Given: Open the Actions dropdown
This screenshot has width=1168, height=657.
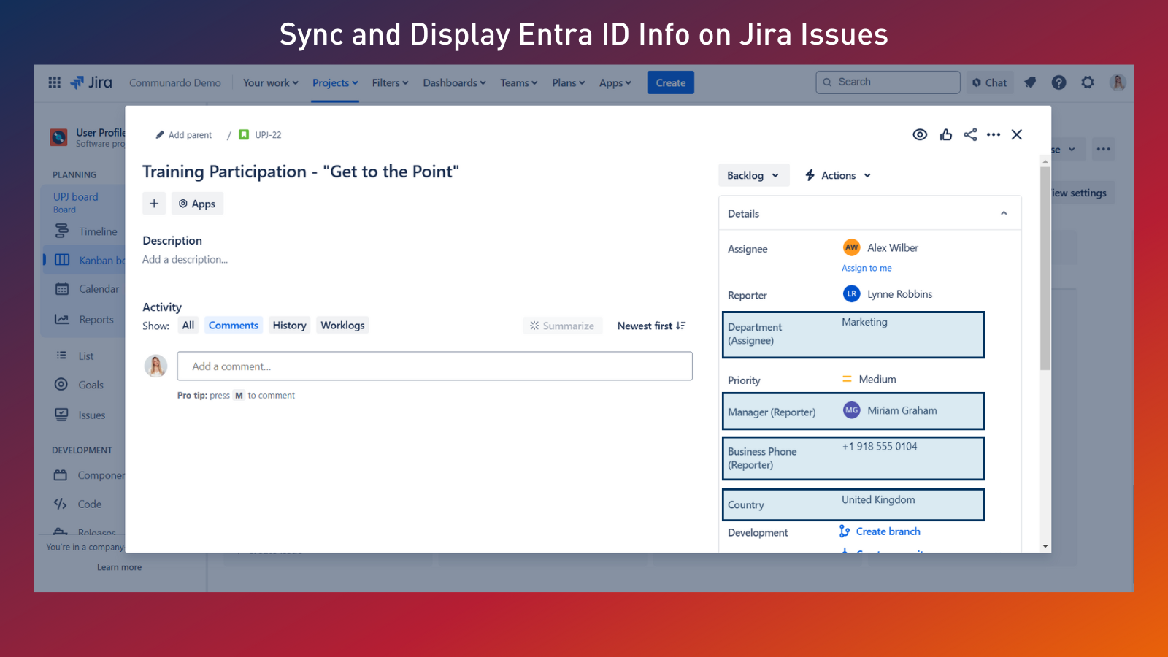Looking at the screenshot, I should click(x=838, y=175).
